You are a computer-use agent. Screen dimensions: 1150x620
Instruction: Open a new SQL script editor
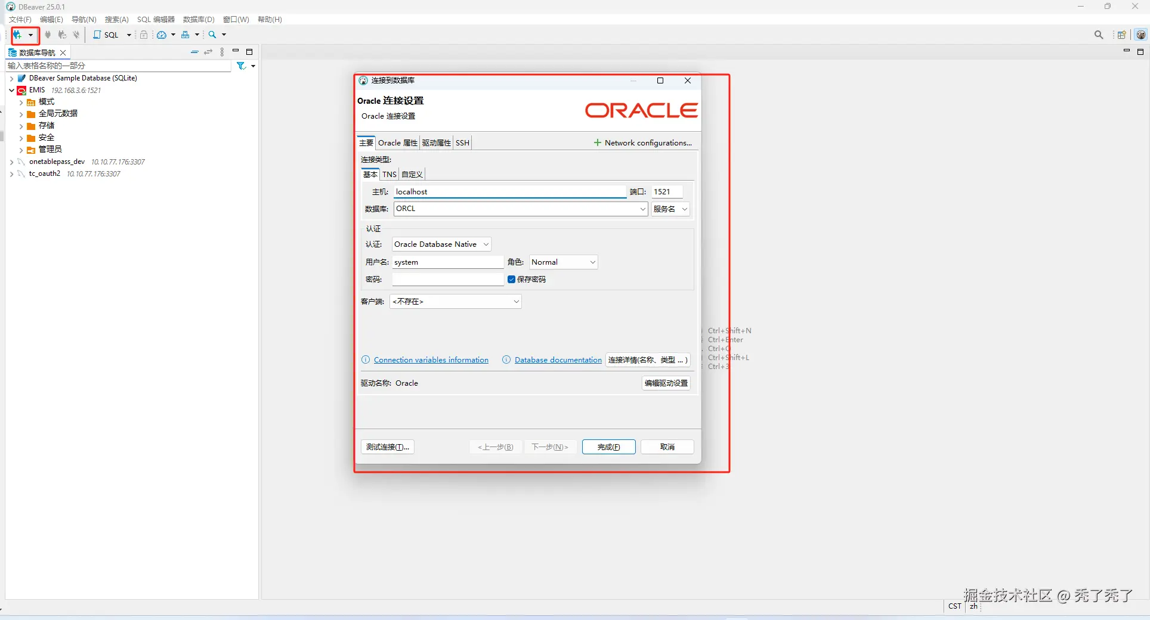106,35
